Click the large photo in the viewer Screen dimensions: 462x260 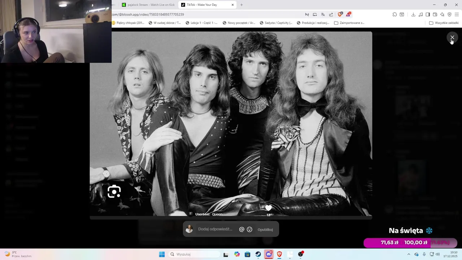(231, 124)
